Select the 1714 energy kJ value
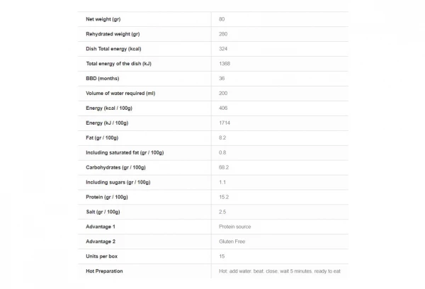 click(225, 123)
